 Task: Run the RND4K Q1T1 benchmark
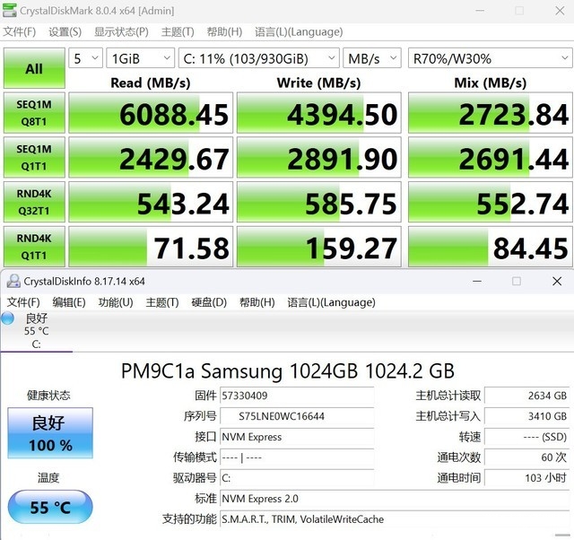tap(34, 247)
